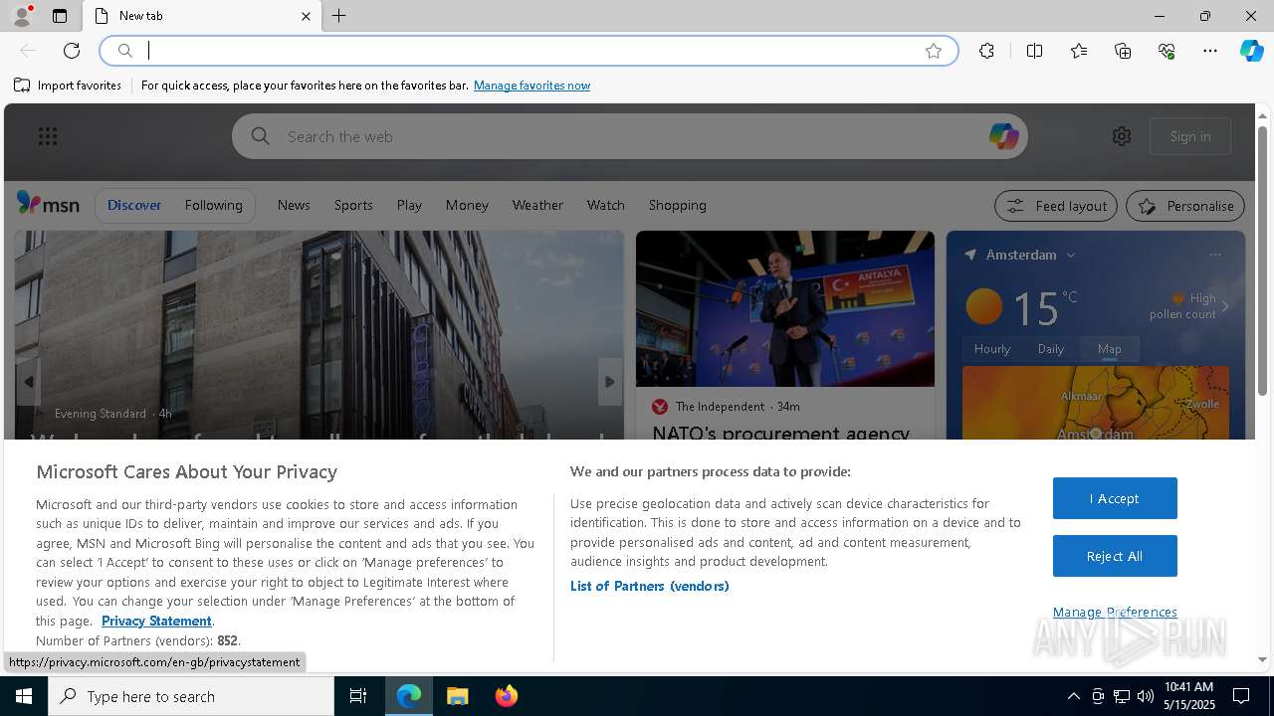Open weather card more options
This screenshot has height=716, width=1274.
[1215, 255]
